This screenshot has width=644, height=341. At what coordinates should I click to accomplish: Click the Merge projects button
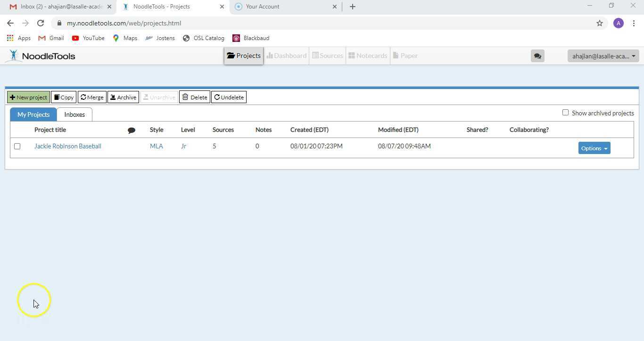click(92, 97)
